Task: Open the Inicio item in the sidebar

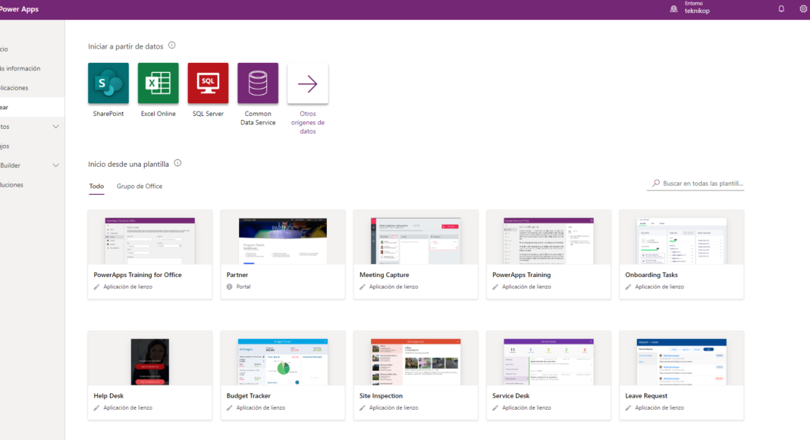Action: click(32, 49)
